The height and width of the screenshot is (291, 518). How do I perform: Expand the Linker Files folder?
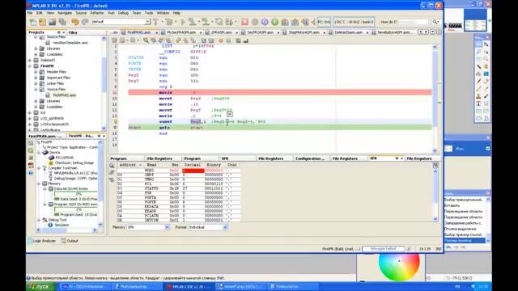point(36,83)
